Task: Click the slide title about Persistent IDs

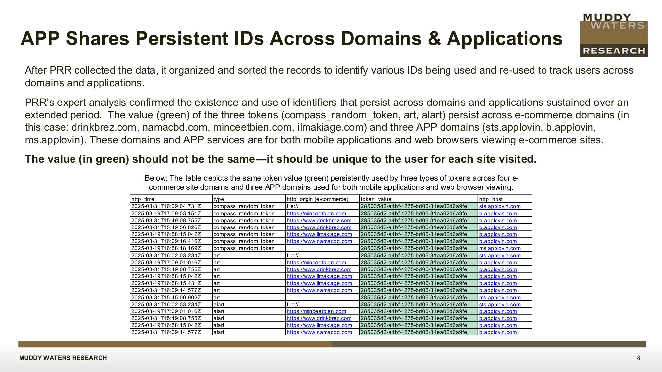Action: [291, 38]
